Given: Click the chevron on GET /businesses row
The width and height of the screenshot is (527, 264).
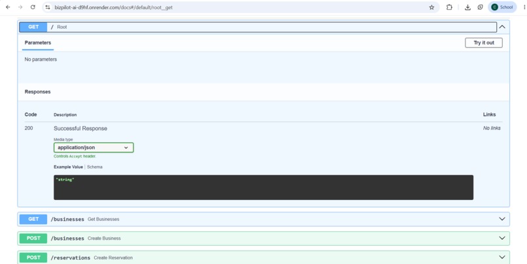Looking at the screenshot, I should click(502, 219).
